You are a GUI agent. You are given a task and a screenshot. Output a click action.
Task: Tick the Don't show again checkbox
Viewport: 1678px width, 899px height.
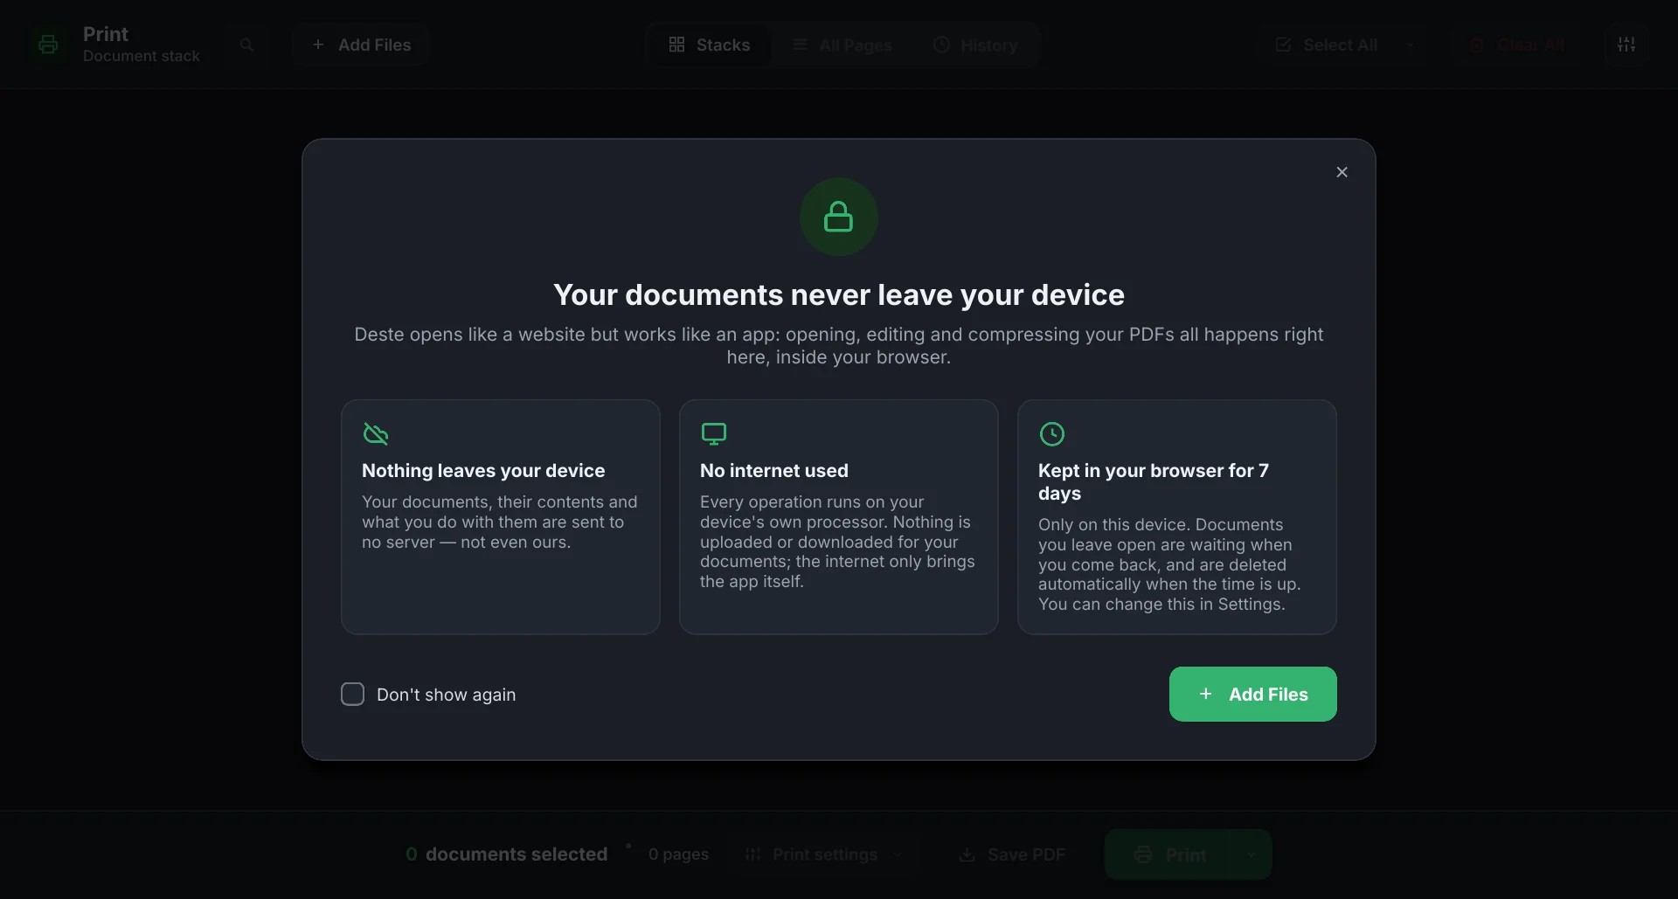coord(352,695)
